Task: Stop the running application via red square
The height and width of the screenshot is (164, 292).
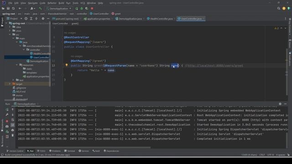Action: (92, 8)
